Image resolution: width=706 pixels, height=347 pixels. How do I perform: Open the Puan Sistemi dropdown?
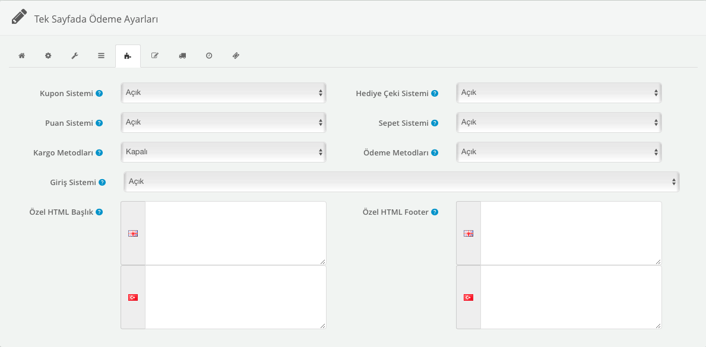coord(223,122)
